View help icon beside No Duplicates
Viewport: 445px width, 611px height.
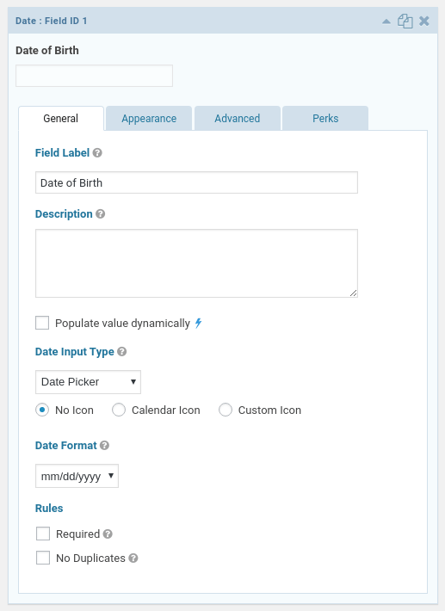point(133,558)
